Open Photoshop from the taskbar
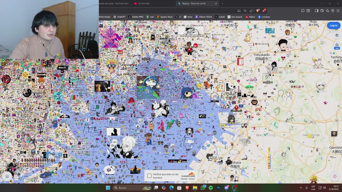 pos(219,188)
